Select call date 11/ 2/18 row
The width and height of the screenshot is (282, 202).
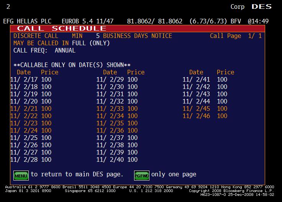coord(31,87)
